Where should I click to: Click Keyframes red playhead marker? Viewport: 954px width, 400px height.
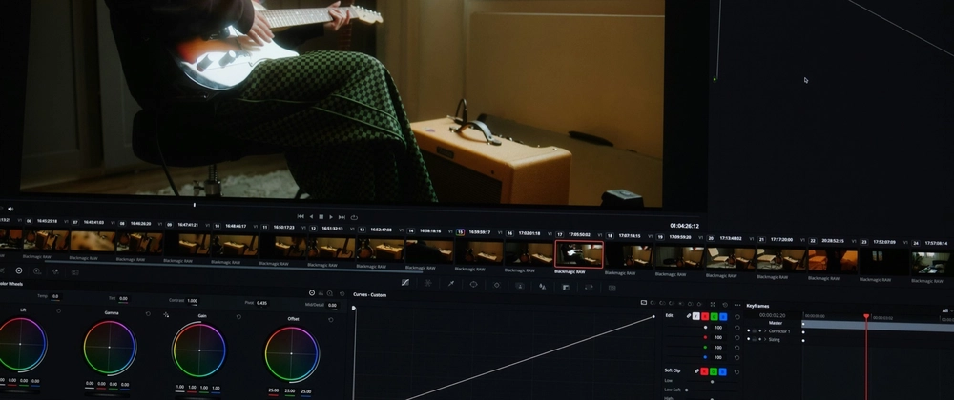tap(866, 316)
